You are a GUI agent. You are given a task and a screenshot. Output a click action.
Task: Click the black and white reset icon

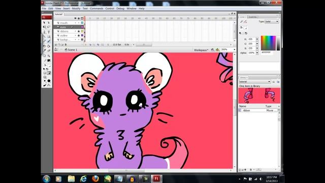44,69
